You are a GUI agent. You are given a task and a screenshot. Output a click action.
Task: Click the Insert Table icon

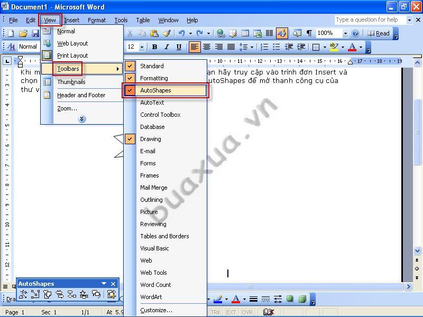(x=245, y=33)
